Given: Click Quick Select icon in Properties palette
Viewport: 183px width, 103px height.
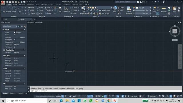Looking at the screenshot, I should pyautogui.click(x=25, y=27).
